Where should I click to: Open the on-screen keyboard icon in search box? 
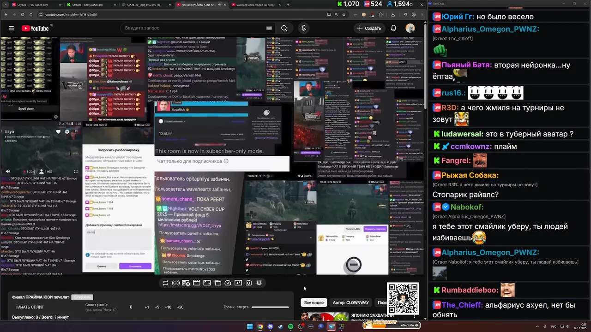(269, 28)
